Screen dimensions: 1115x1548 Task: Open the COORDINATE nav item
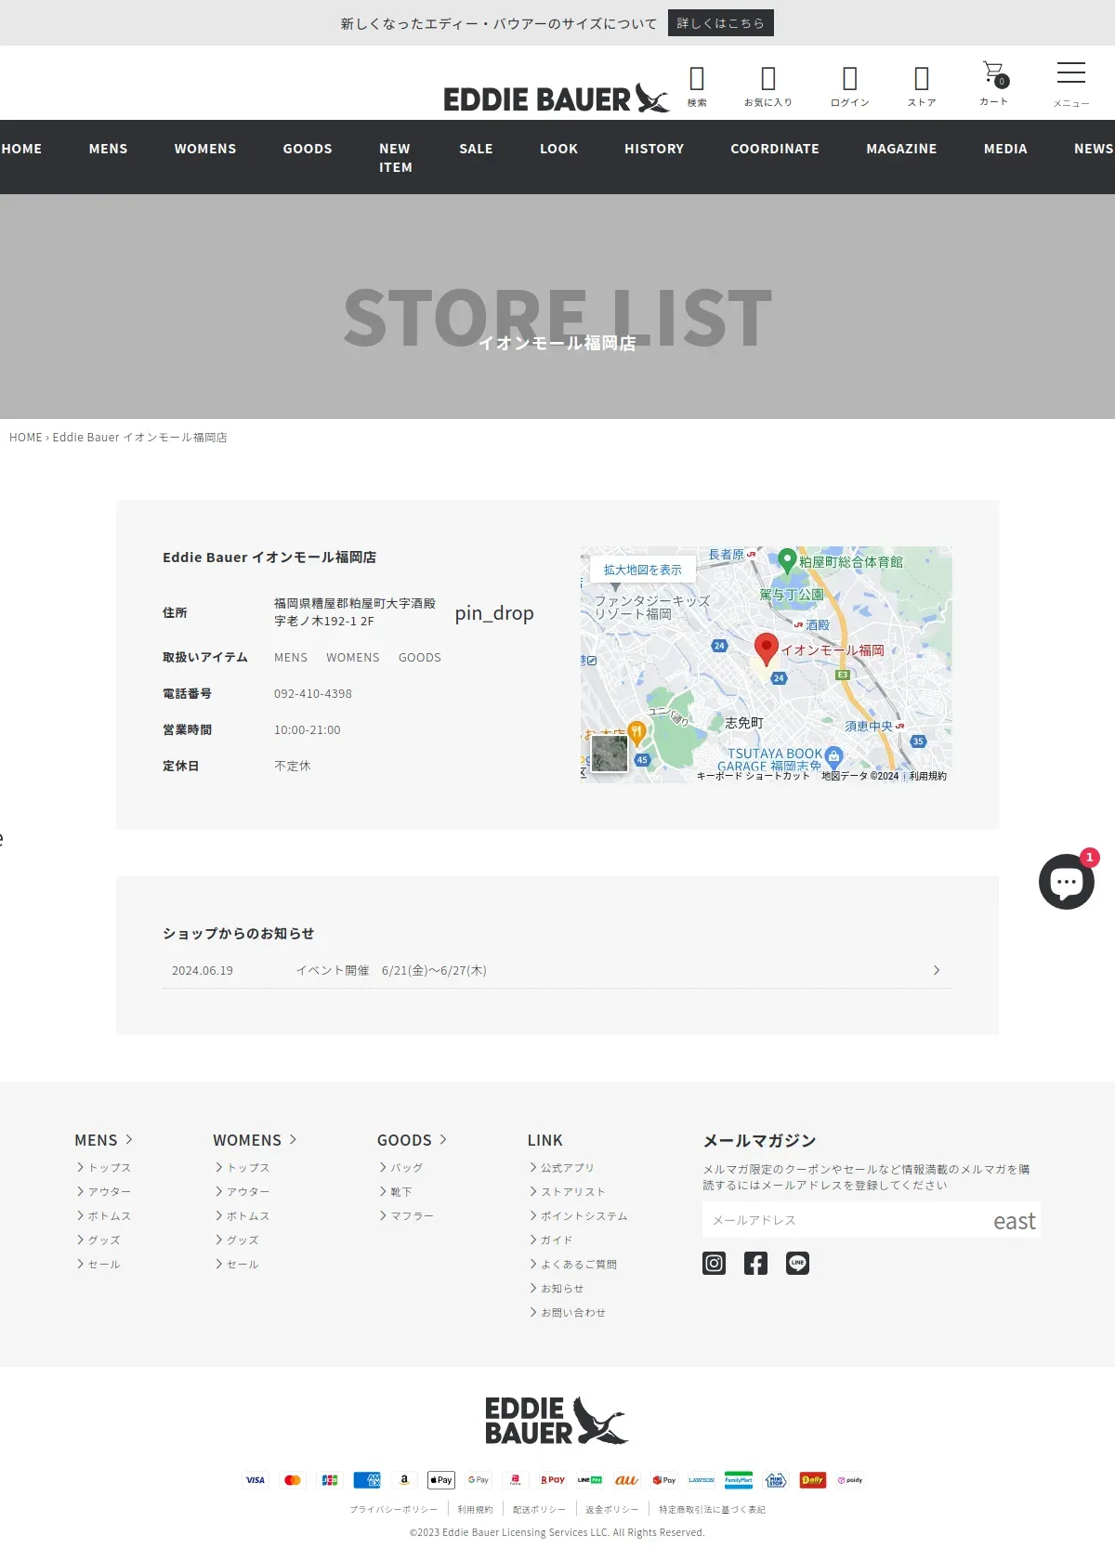775,149
